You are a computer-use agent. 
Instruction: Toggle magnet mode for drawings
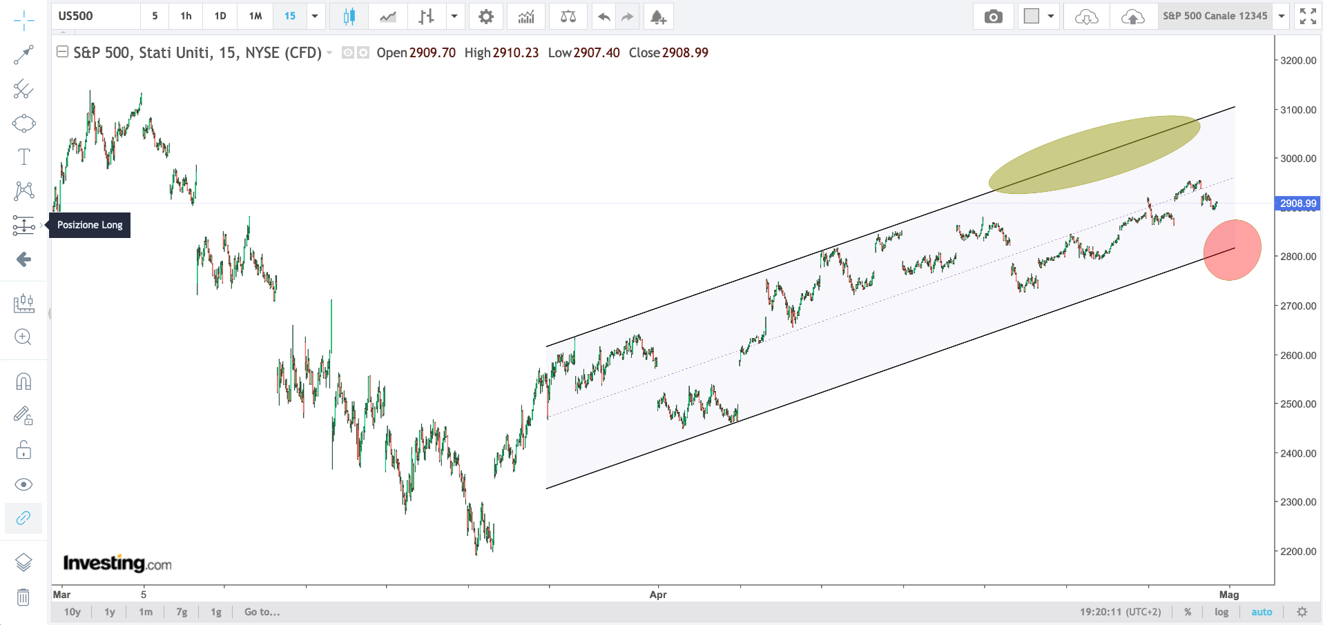point(23,381)
